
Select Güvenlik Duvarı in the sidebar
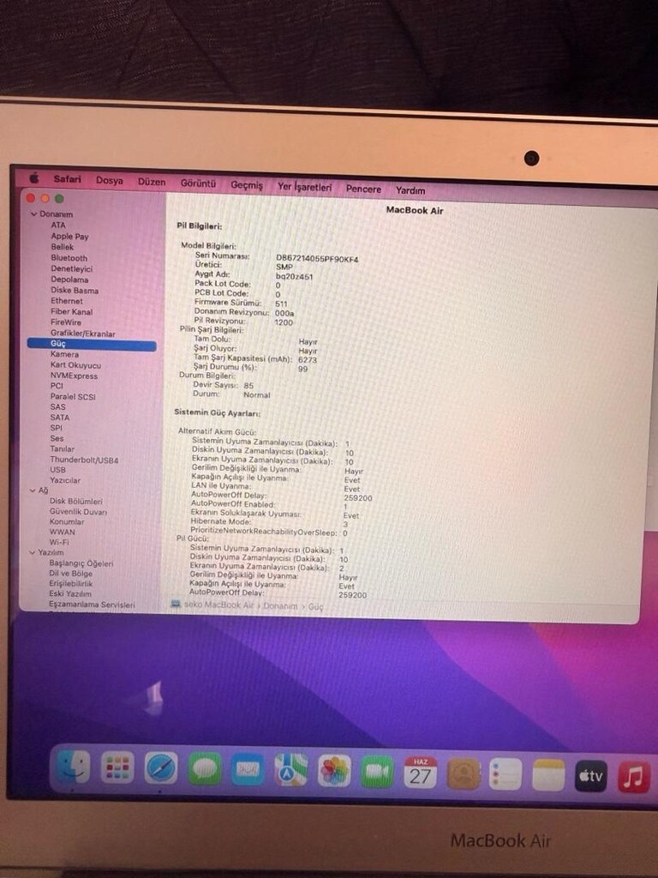(x=78, y=512)
